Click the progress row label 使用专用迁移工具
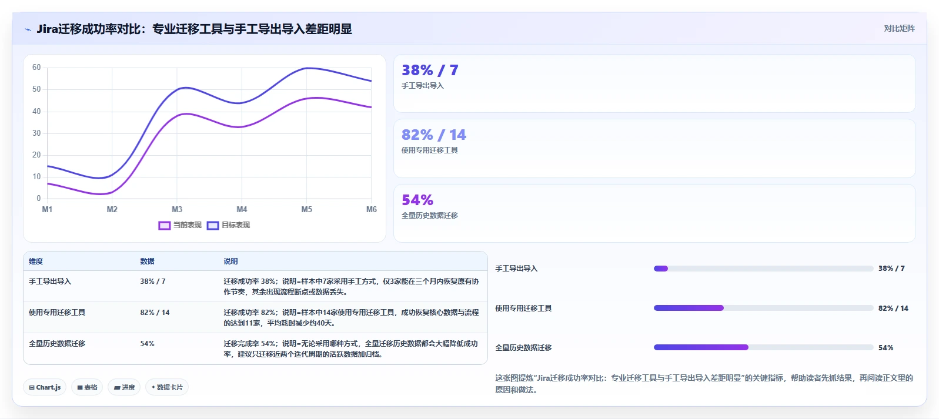Viewport: 939px width, 419px height. 523,309
